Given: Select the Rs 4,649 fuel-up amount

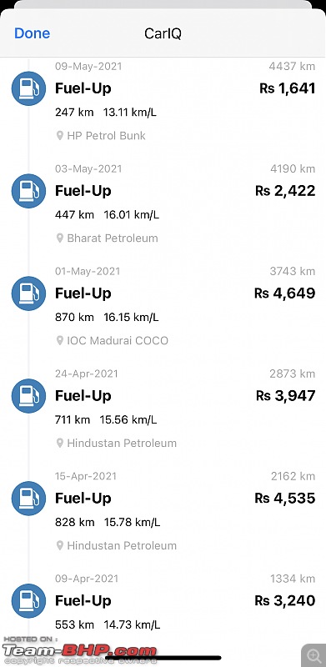Looking at the screenshot, I should pyautogui.click(x=284, y=293).
